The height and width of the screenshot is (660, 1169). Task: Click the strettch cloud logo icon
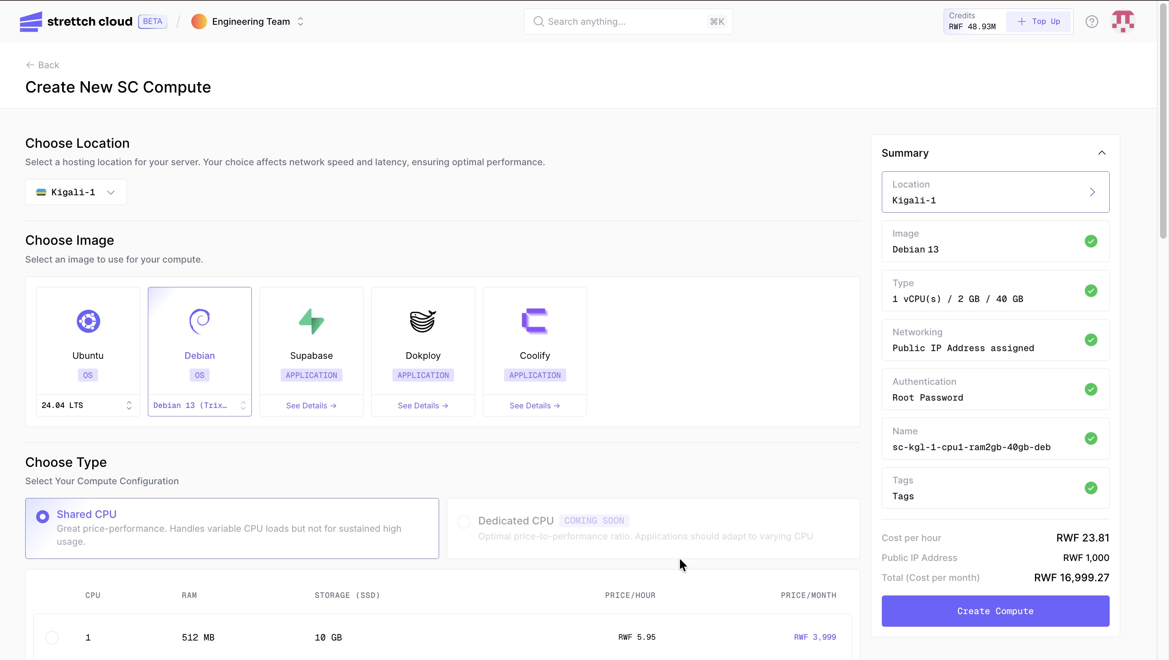(31, 22)
